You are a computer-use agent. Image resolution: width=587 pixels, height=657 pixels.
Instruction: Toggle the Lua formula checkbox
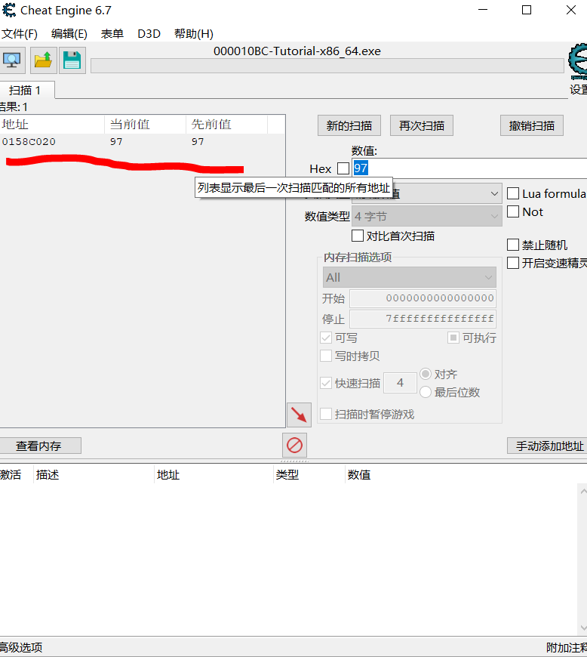tap(513, 194)
